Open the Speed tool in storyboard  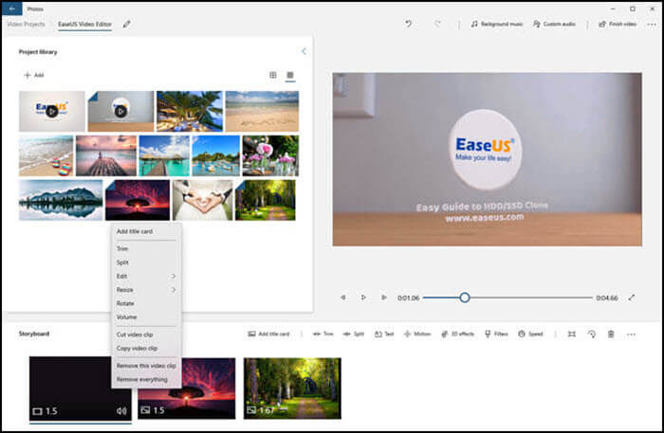[x=530, y=334]
